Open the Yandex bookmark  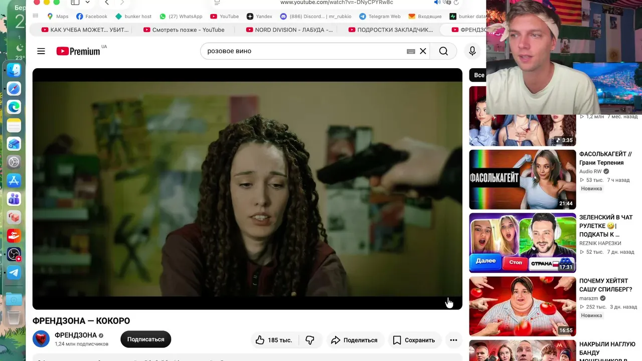(x=259, y=16)
